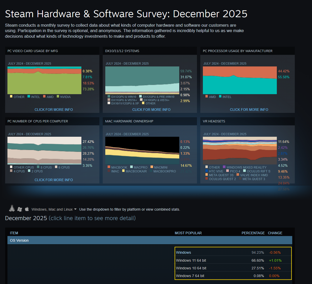
Task: Click the MACBOOKPRO legend swatch
Action: pos(151,171)
